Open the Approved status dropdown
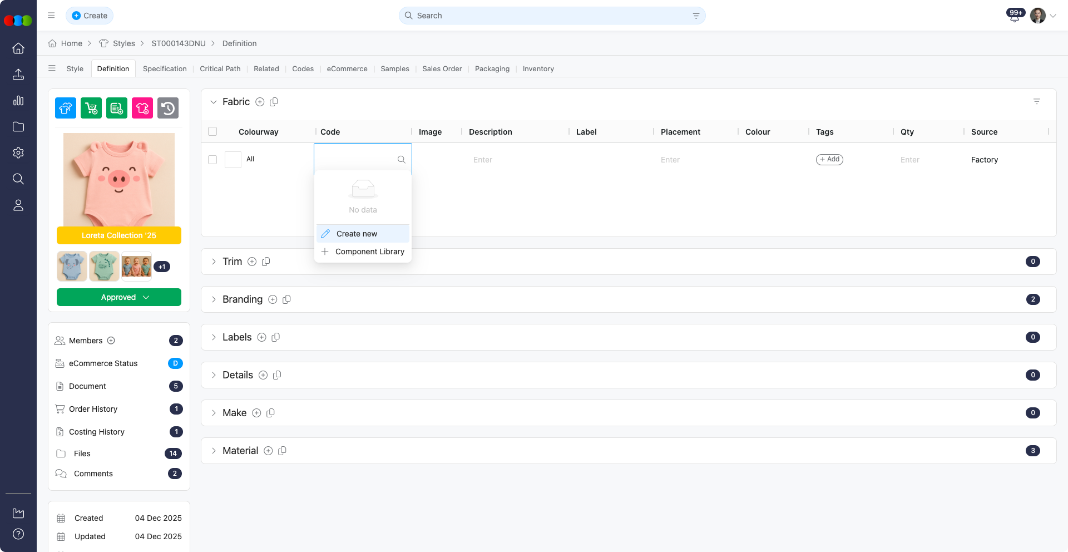The width and height of the screenshot is (1068, 552). [119, 297]
